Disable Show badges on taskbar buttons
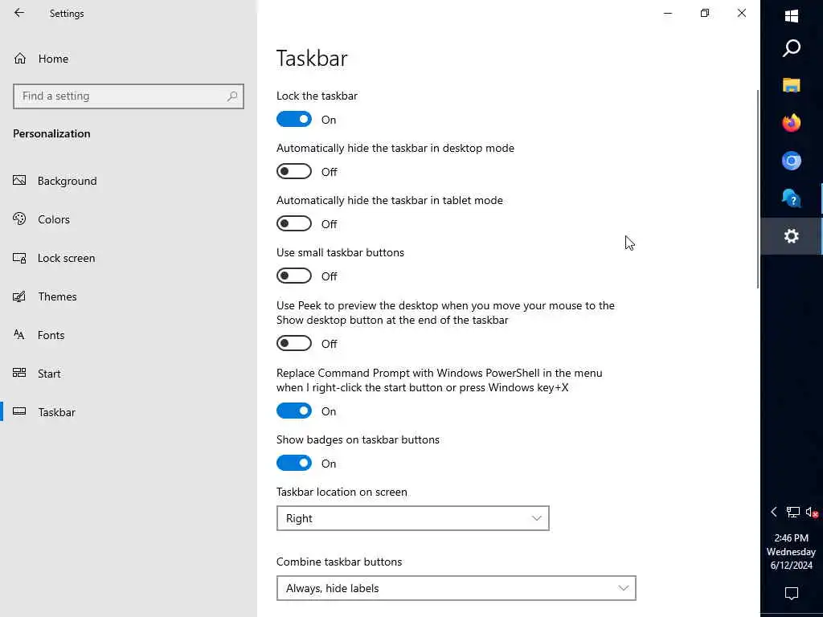The height and width of the screenshot is (617, 823). [x=294, y=464]
